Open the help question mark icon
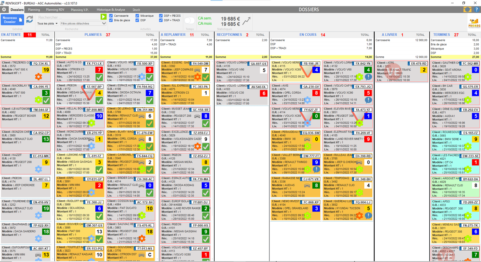Screen dimensions: 481x262 pyautogui.click(x=476, y=10)
